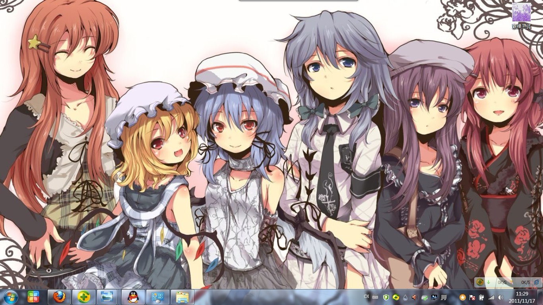This screenshot has width=543, height=305.
Task: Open Windows Explorer folder on the taskbar
Action: coord(182,297)
